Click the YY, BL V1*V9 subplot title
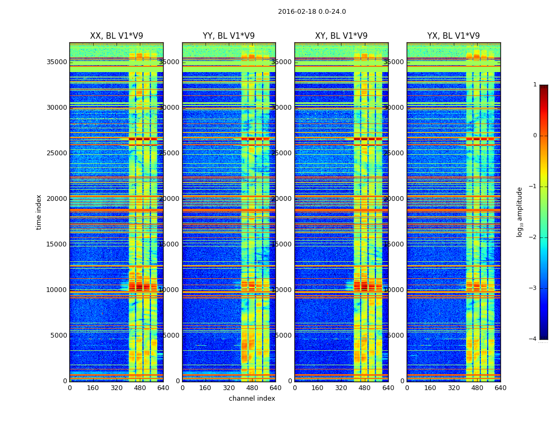The width and height of the screenshot is (556, 424). (229, 36)
